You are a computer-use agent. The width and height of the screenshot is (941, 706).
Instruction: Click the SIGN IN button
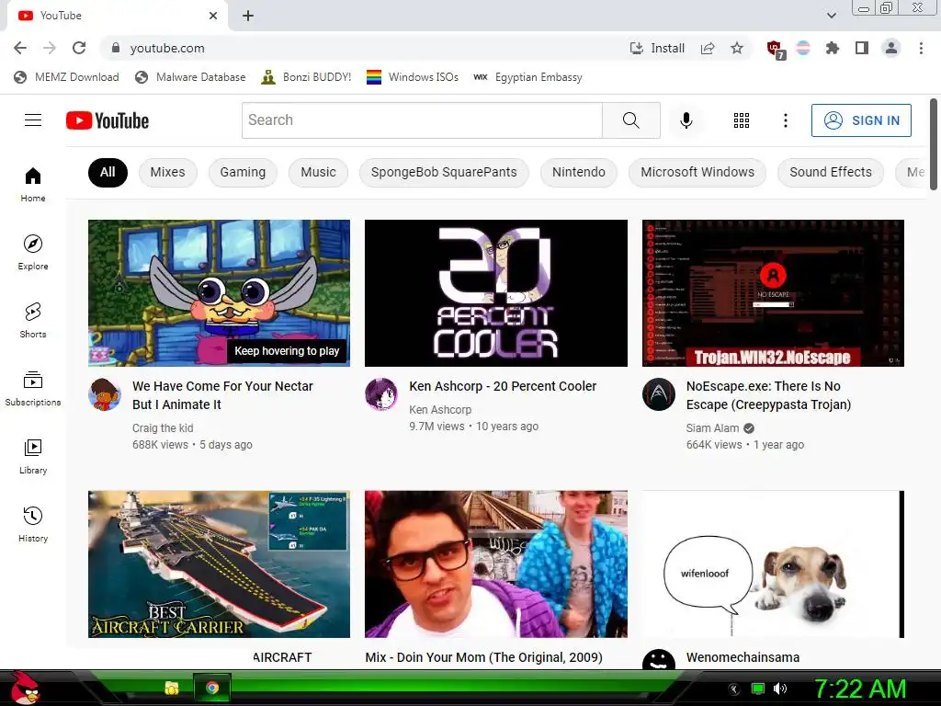click(861, 120)
